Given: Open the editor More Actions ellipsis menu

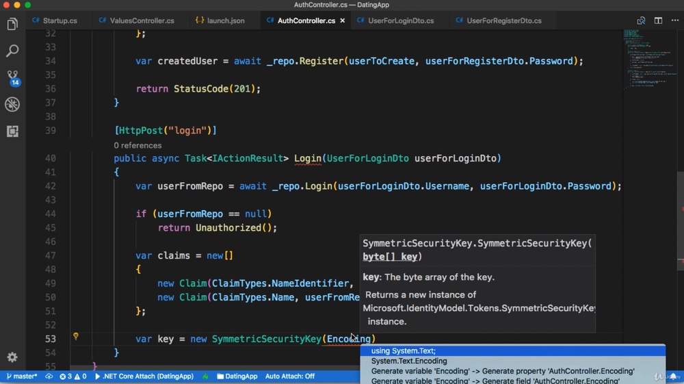Looking at the screenshot, I should (674, 21).
